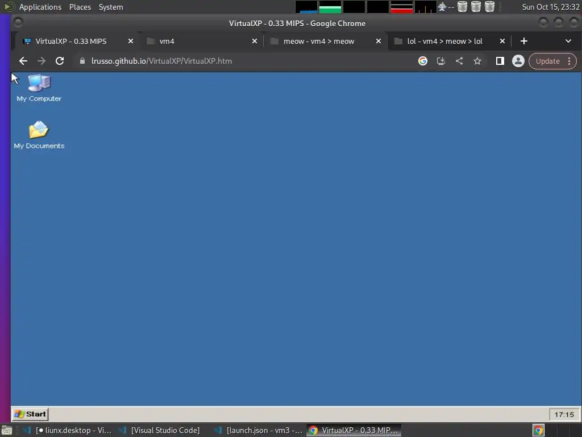Open the Applications menu

pos(40,7)
